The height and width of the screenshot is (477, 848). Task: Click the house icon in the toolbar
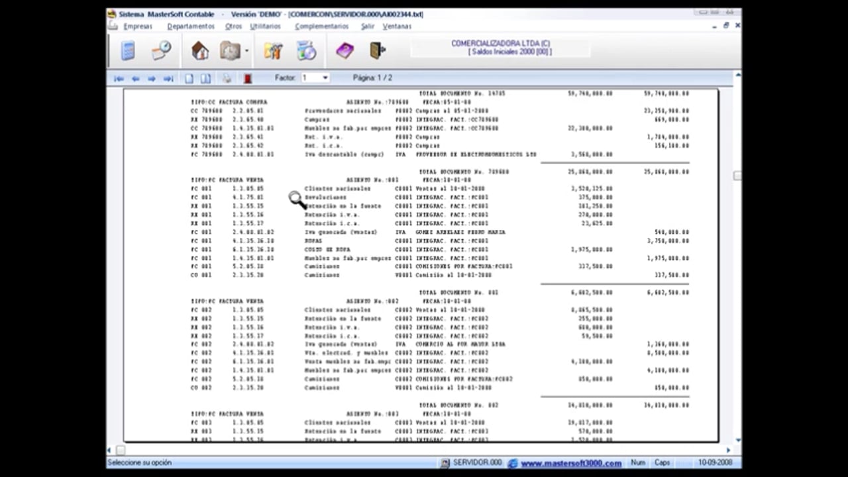tap(199, 50)
